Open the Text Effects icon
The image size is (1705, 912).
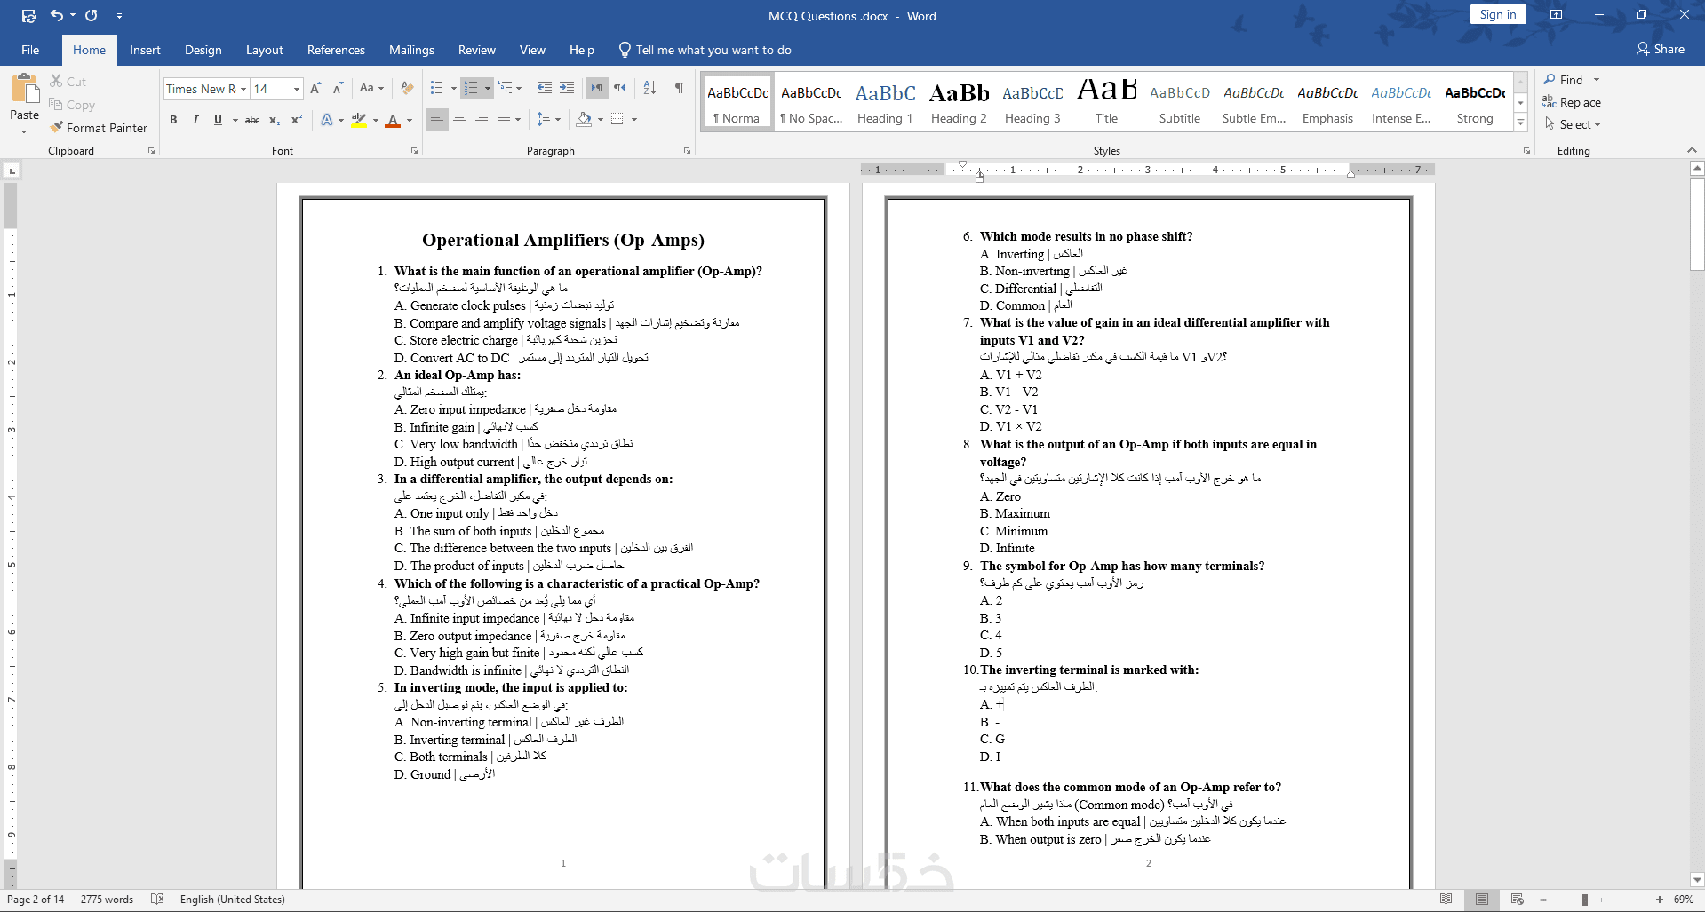[x=327, y=120]
